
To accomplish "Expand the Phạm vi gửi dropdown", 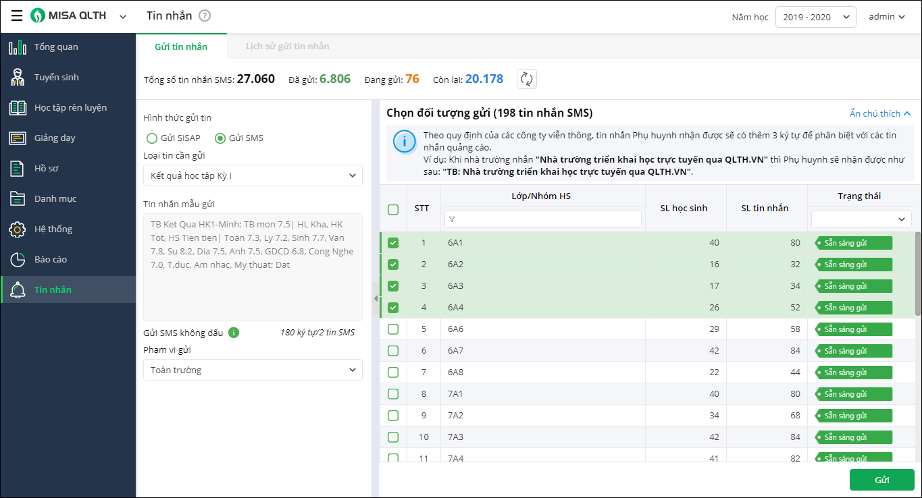I will (x=253, y=370).
